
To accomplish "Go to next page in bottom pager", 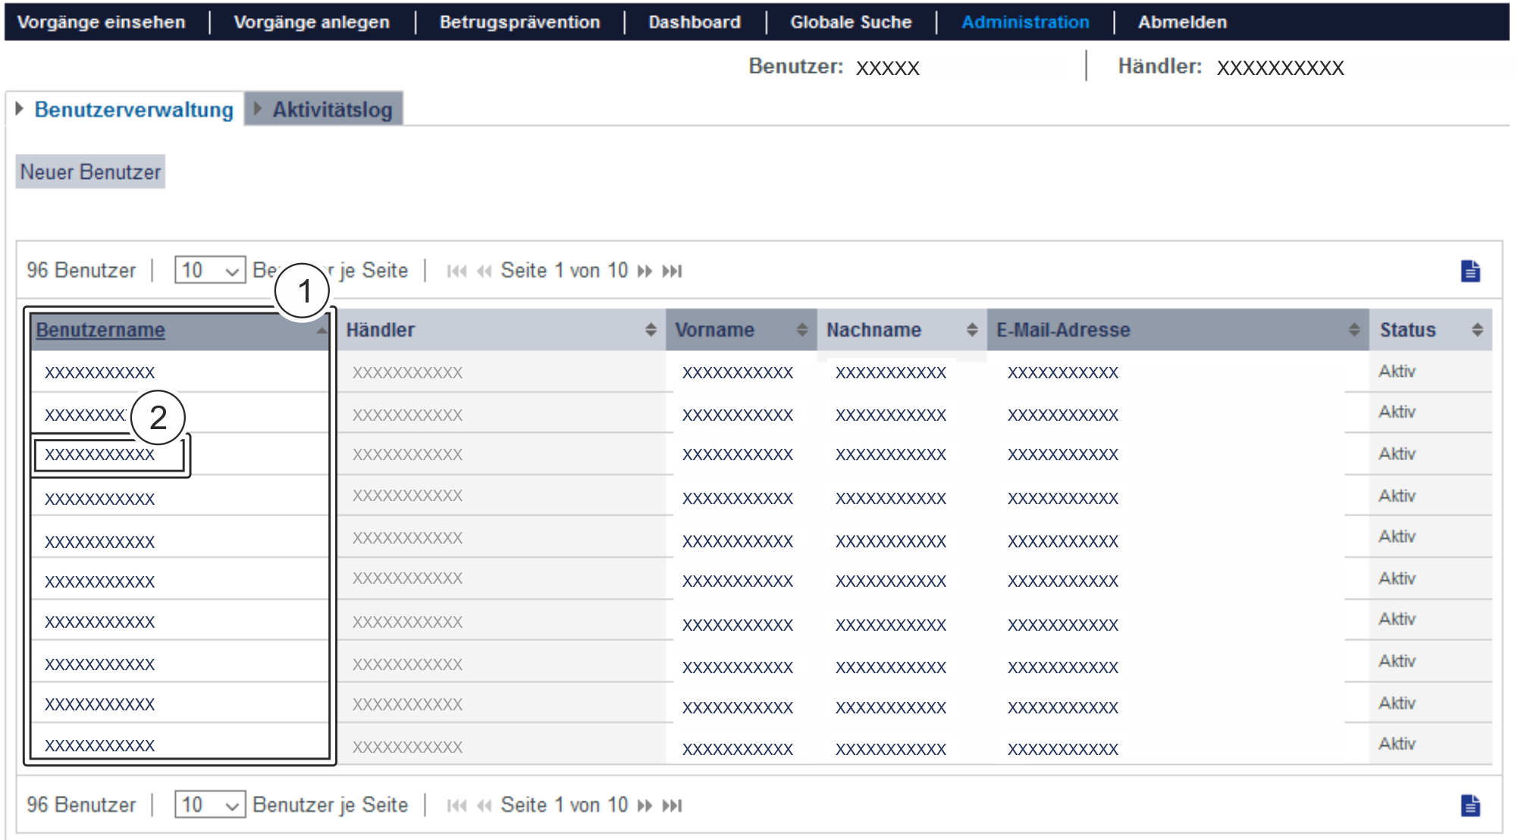I will (645, 806).
